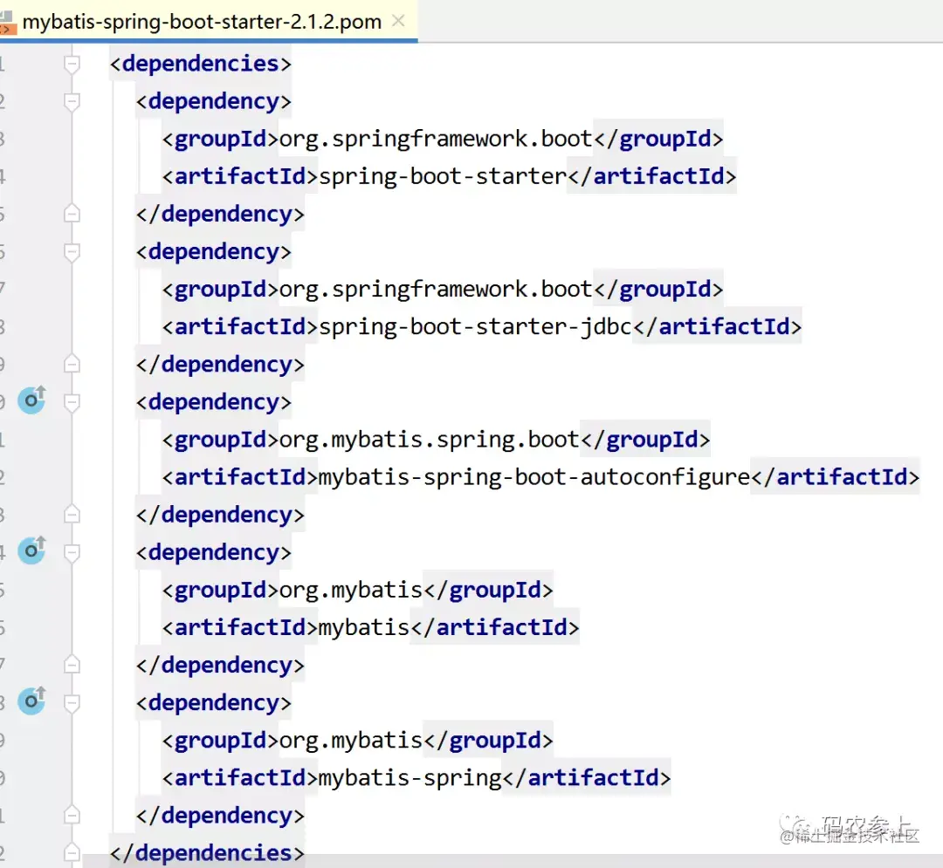Collapse fold marker at the closing </dependencies> tag
Image resolution: width=943 pixels, height=868 pixels.
coord(72,852)
